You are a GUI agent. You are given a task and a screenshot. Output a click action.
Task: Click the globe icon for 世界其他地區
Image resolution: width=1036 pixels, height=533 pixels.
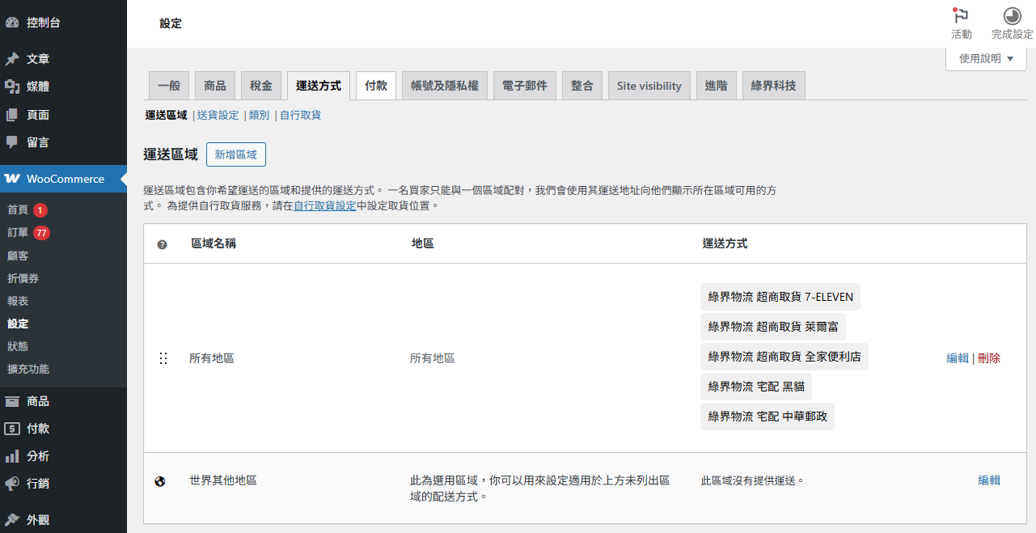click(160, 481)
